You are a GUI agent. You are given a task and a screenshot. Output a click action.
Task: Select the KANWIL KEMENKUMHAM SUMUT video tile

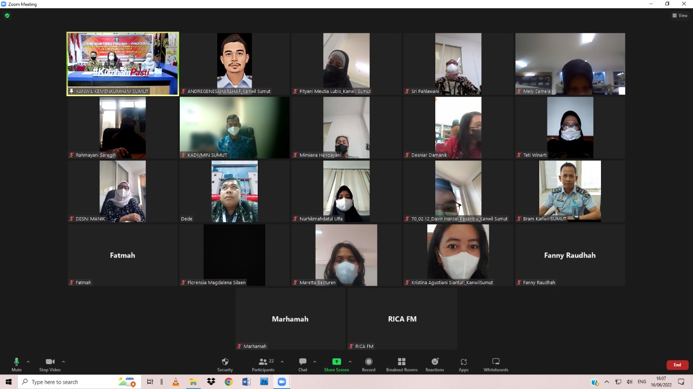coord(123,64)
